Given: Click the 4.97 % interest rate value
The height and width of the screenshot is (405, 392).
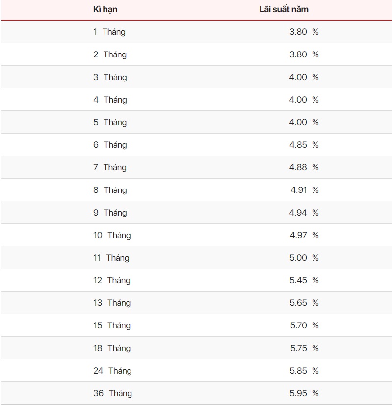Looking at the screenshot, I should point(304,235).
